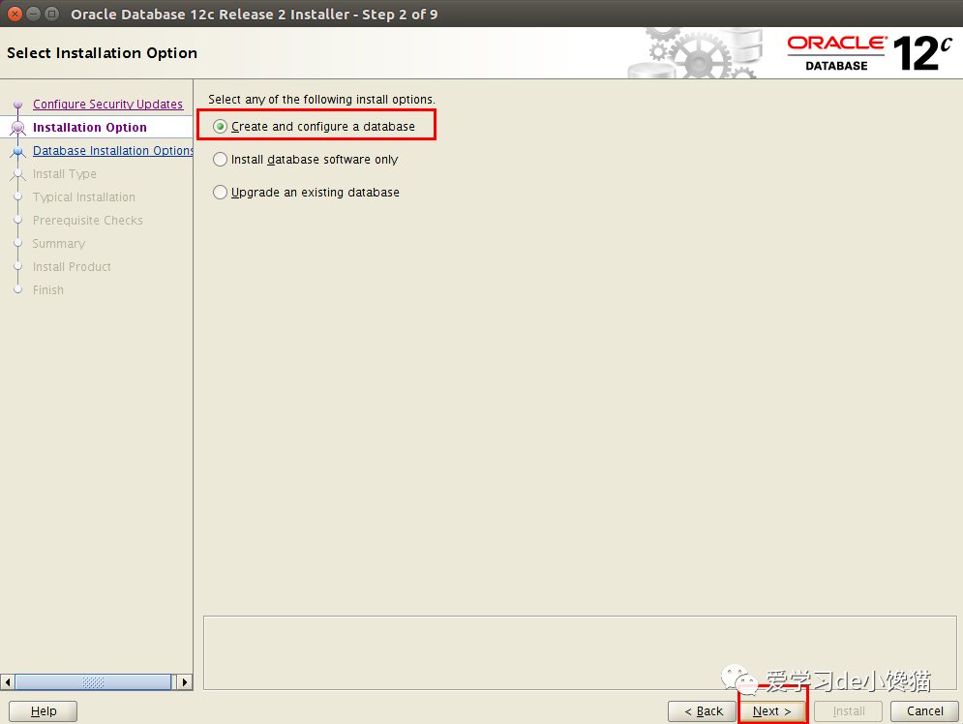
Task: Close the installer window
Action: point(15,14)
